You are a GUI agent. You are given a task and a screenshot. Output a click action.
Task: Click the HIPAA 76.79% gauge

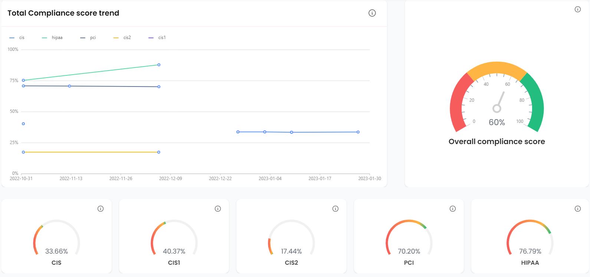[x=530, y=238]
